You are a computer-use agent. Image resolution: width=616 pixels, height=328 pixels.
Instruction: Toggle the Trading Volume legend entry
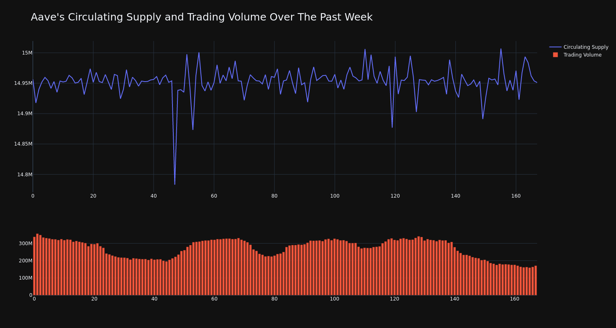click(577, 55)
